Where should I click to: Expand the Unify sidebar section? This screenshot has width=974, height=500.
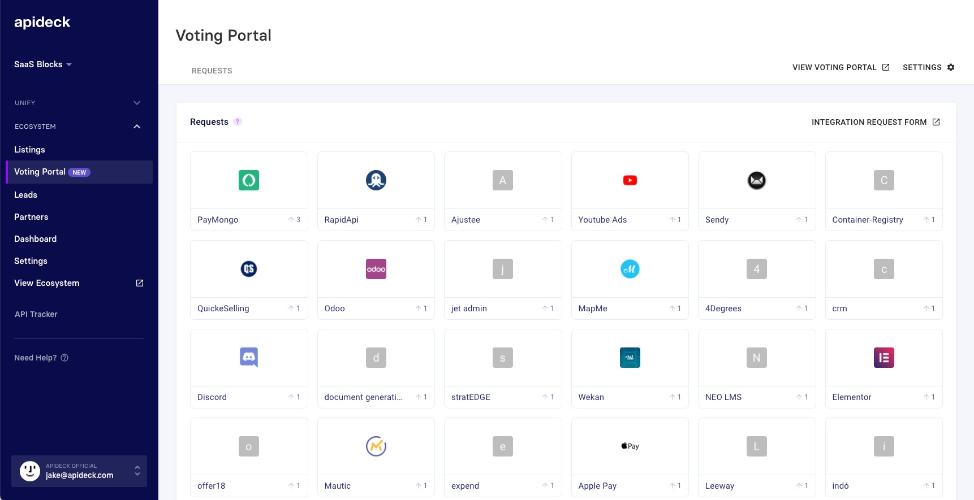coord(79,103)
